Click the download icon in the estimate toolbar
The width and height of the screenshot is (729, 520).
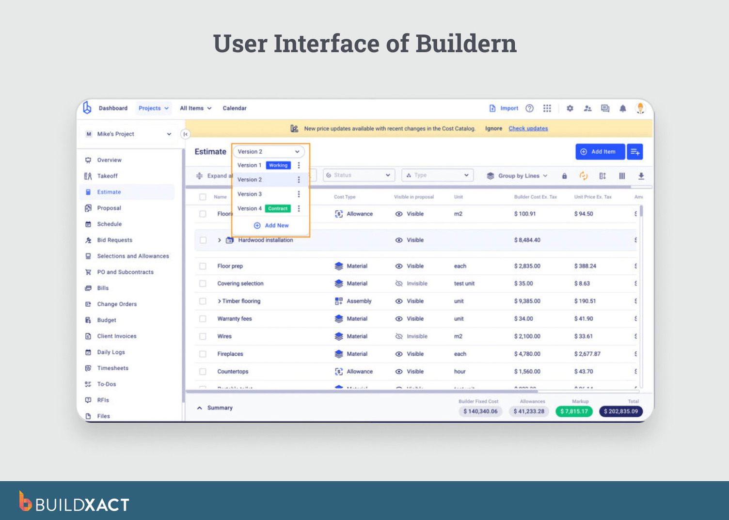point(641,175)
